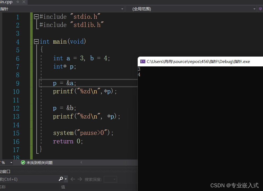
Task: Open the 指针 project scope dropdown
Action: (x=122, y=9)
